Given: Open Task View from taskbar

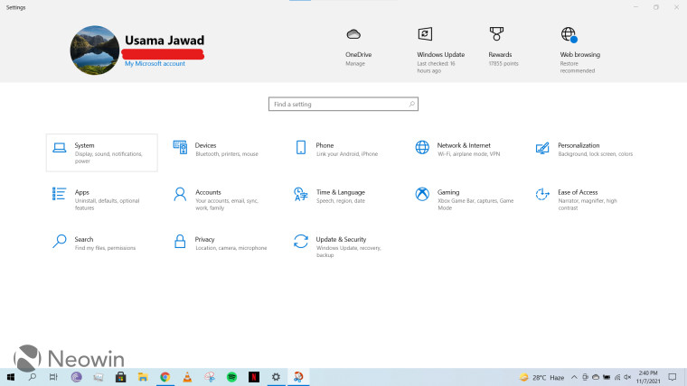Looking at the screenshot, I should [53, 377].
